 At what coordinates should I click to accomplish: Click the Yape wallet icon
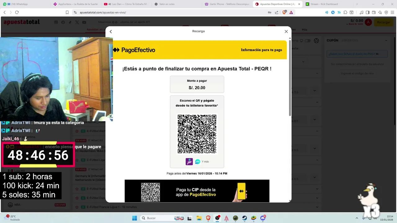(189, 162)
